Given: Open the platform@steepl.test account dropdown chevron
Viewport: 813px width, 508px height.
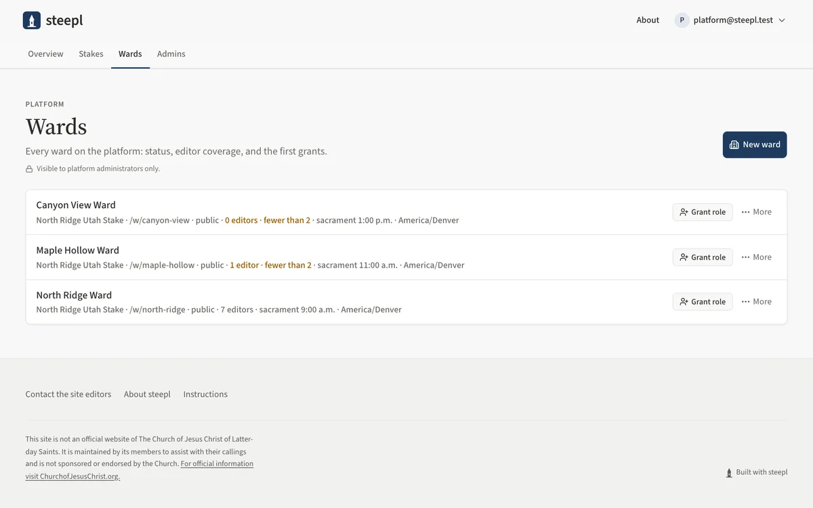Looking at the screenshot, I should coord(782,20).
